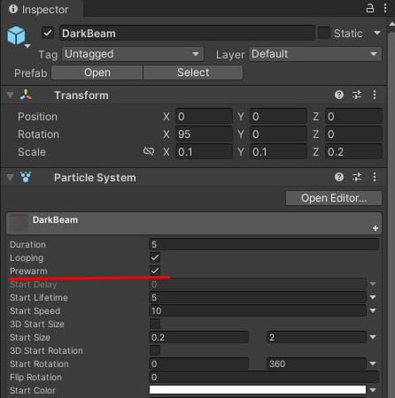This screenshot has height=398, width=395.
Task: Open the Start Speed mode dropdown arrow
Action: point(373,310)
